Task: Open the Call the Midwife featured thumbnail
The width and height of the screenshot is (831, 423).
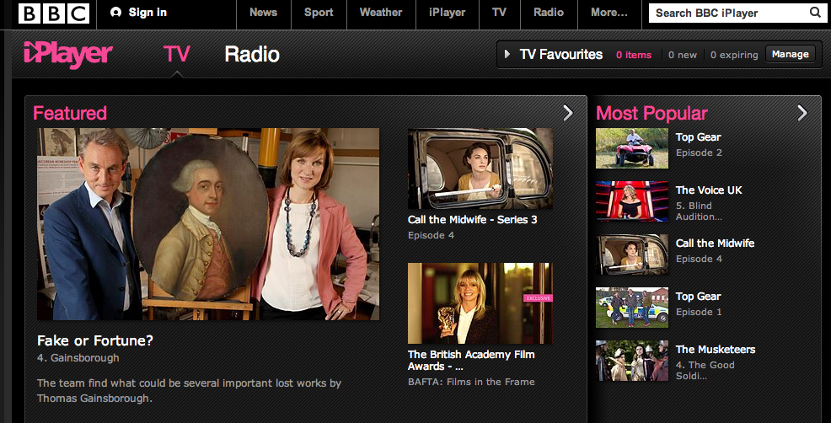Action: 480,169
